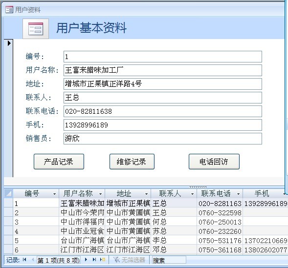Open 地址 column filter dropdown
The height and width of the screenshot is (268, 288).
tap(146, 194)
